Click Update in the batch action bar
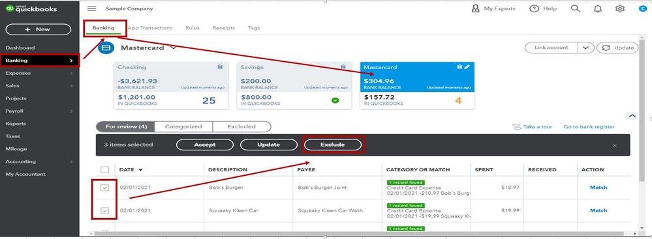652x239 pixels. (x=269, y=145)
